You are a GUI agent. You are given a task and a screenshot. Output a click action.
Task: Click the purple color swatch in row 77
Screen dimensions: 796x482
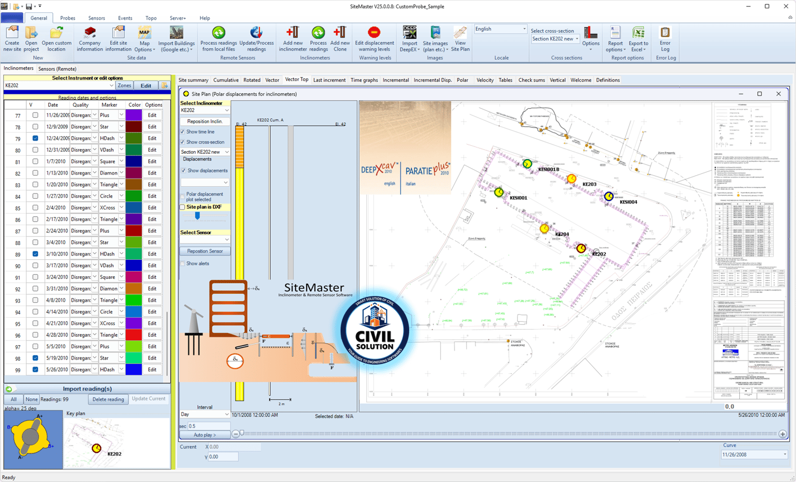[134, 115]
